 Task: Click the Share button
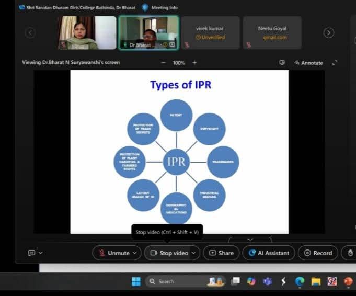[221, 253]
